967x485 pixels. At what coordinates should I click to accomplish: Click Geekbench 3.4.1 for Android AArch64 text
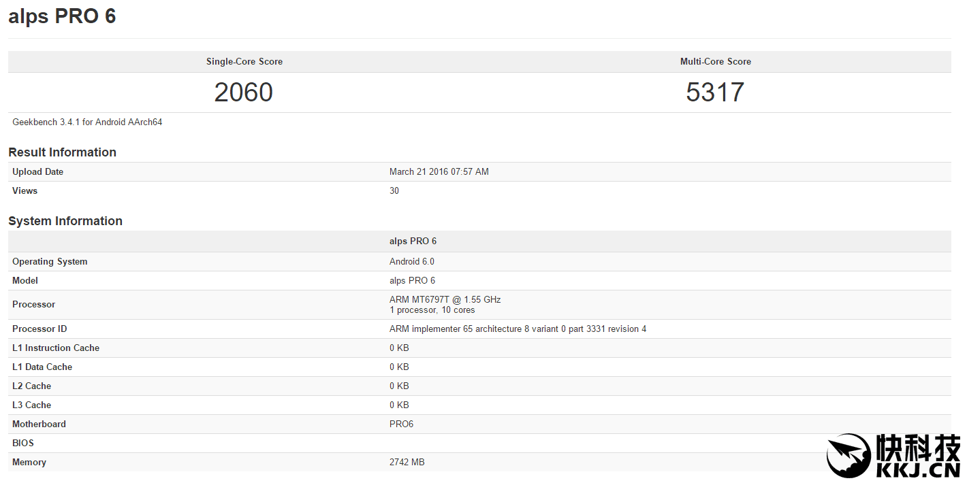pyautogui.click(x=87, y=122)
